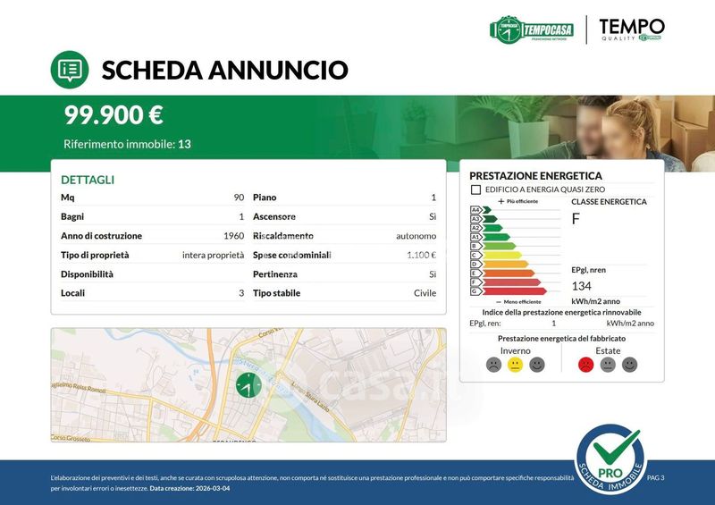
Task: Click the grey happy face under Inverno
Action: pos(536,365)
